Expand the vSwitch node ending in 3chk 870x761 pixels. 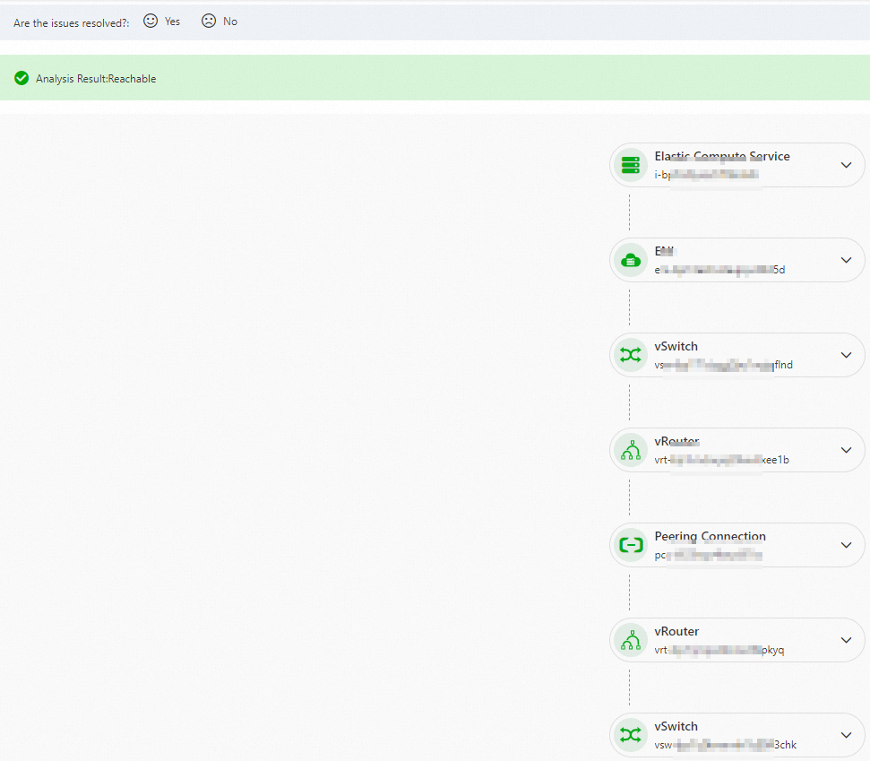tap(846, 735)
